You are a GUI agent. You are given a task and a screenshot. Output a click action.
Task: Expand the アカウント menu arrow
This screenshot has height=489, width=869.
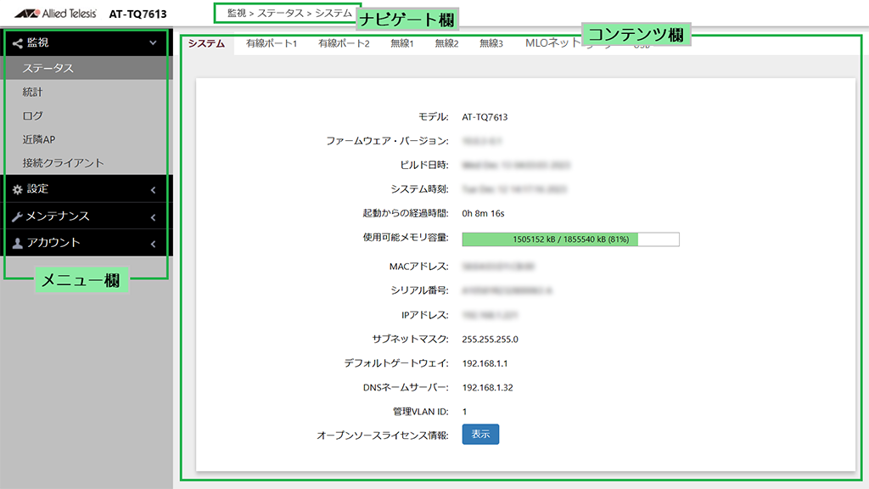(x=153, y=244)
